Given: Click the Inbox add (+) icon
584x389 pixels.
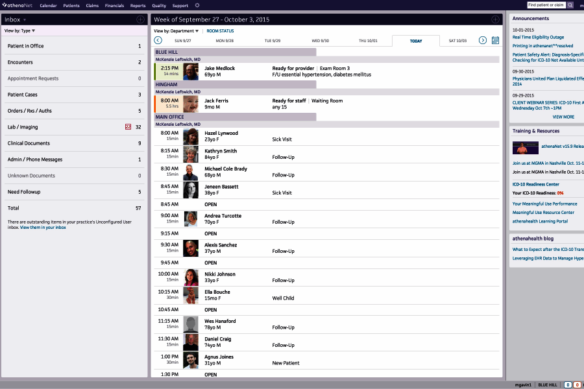Looking at the screenshot, I should tap(140, 19).
